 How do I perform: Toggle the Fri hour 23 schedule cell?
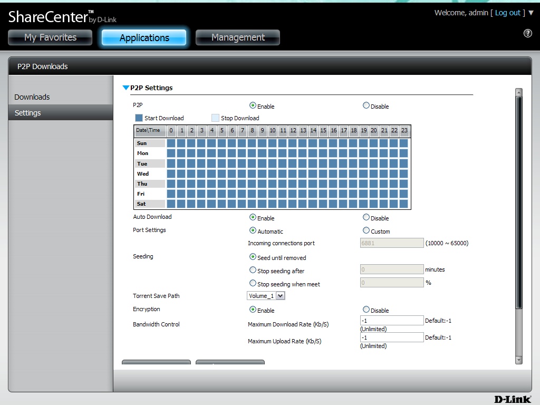404,194
